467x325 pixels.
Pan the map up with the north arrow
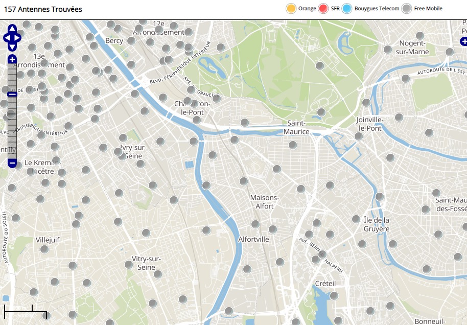(12, 29)
